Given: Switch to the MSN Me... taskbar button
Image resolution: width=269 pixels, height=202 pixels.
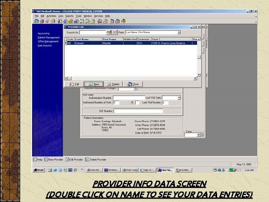Looking at the screenshot, I should pyautogui.click(x=94, y=170).
